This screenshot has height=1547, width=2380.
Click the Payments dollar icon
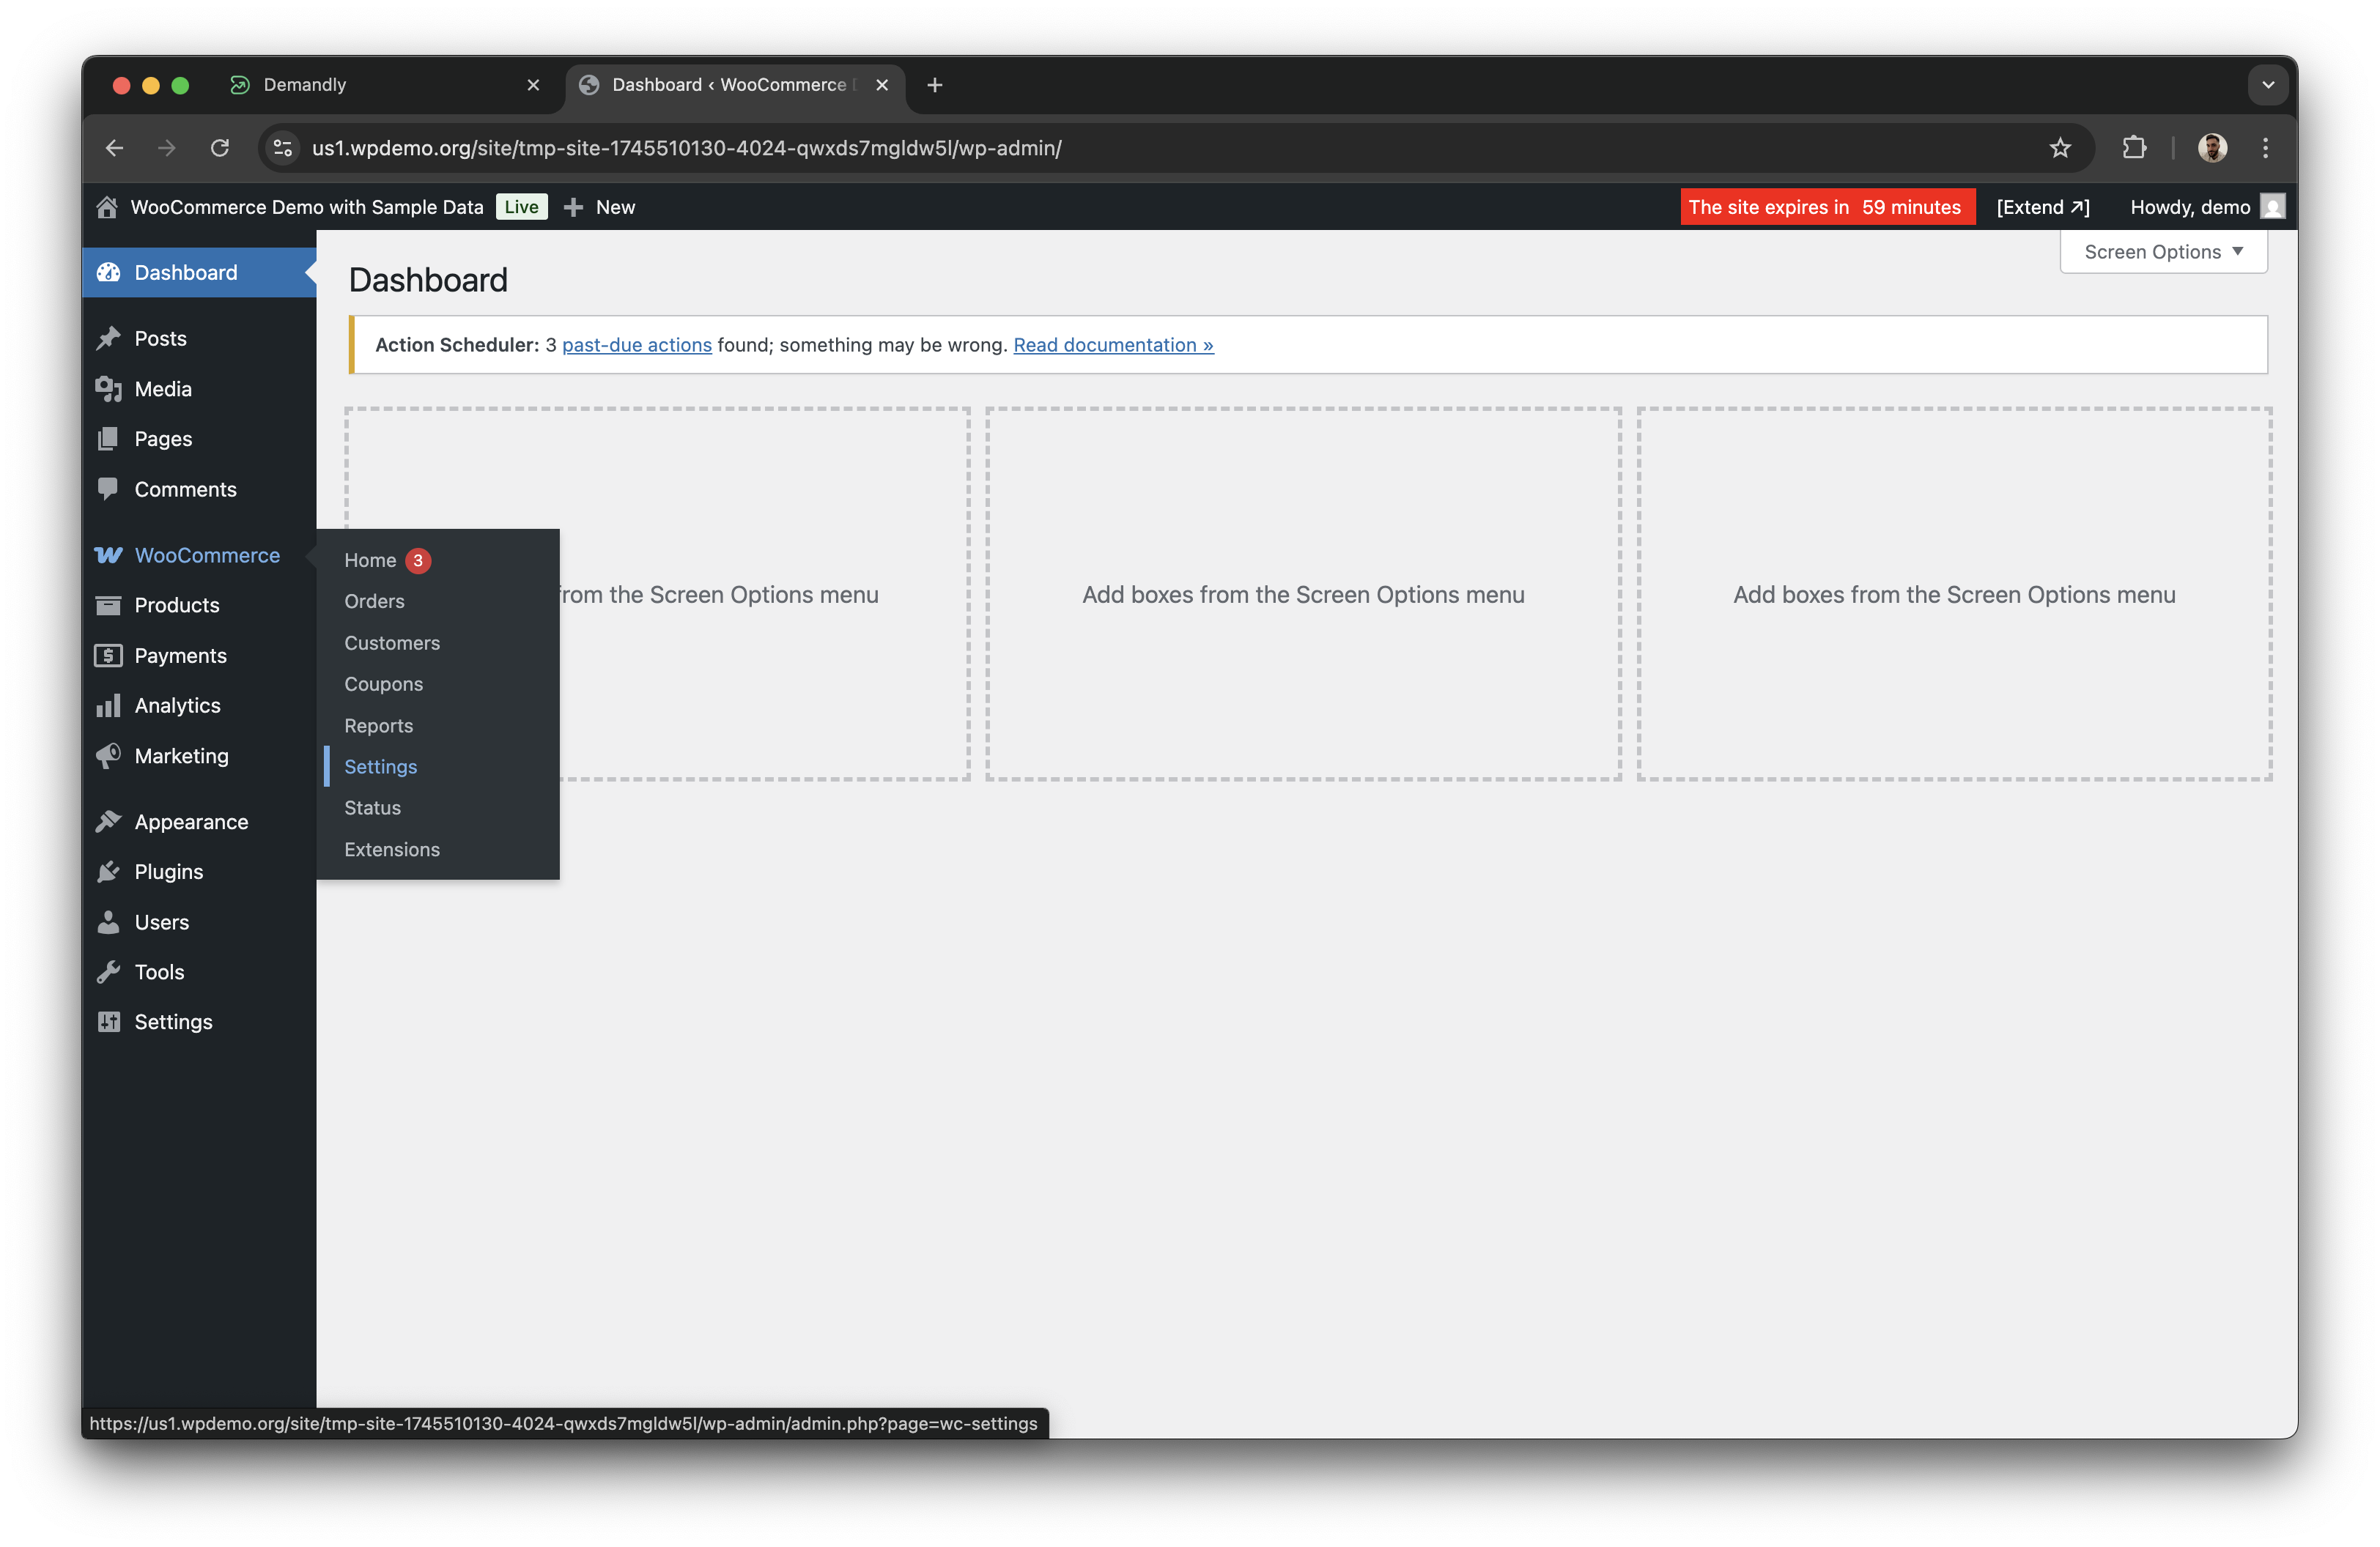[109, 655]
